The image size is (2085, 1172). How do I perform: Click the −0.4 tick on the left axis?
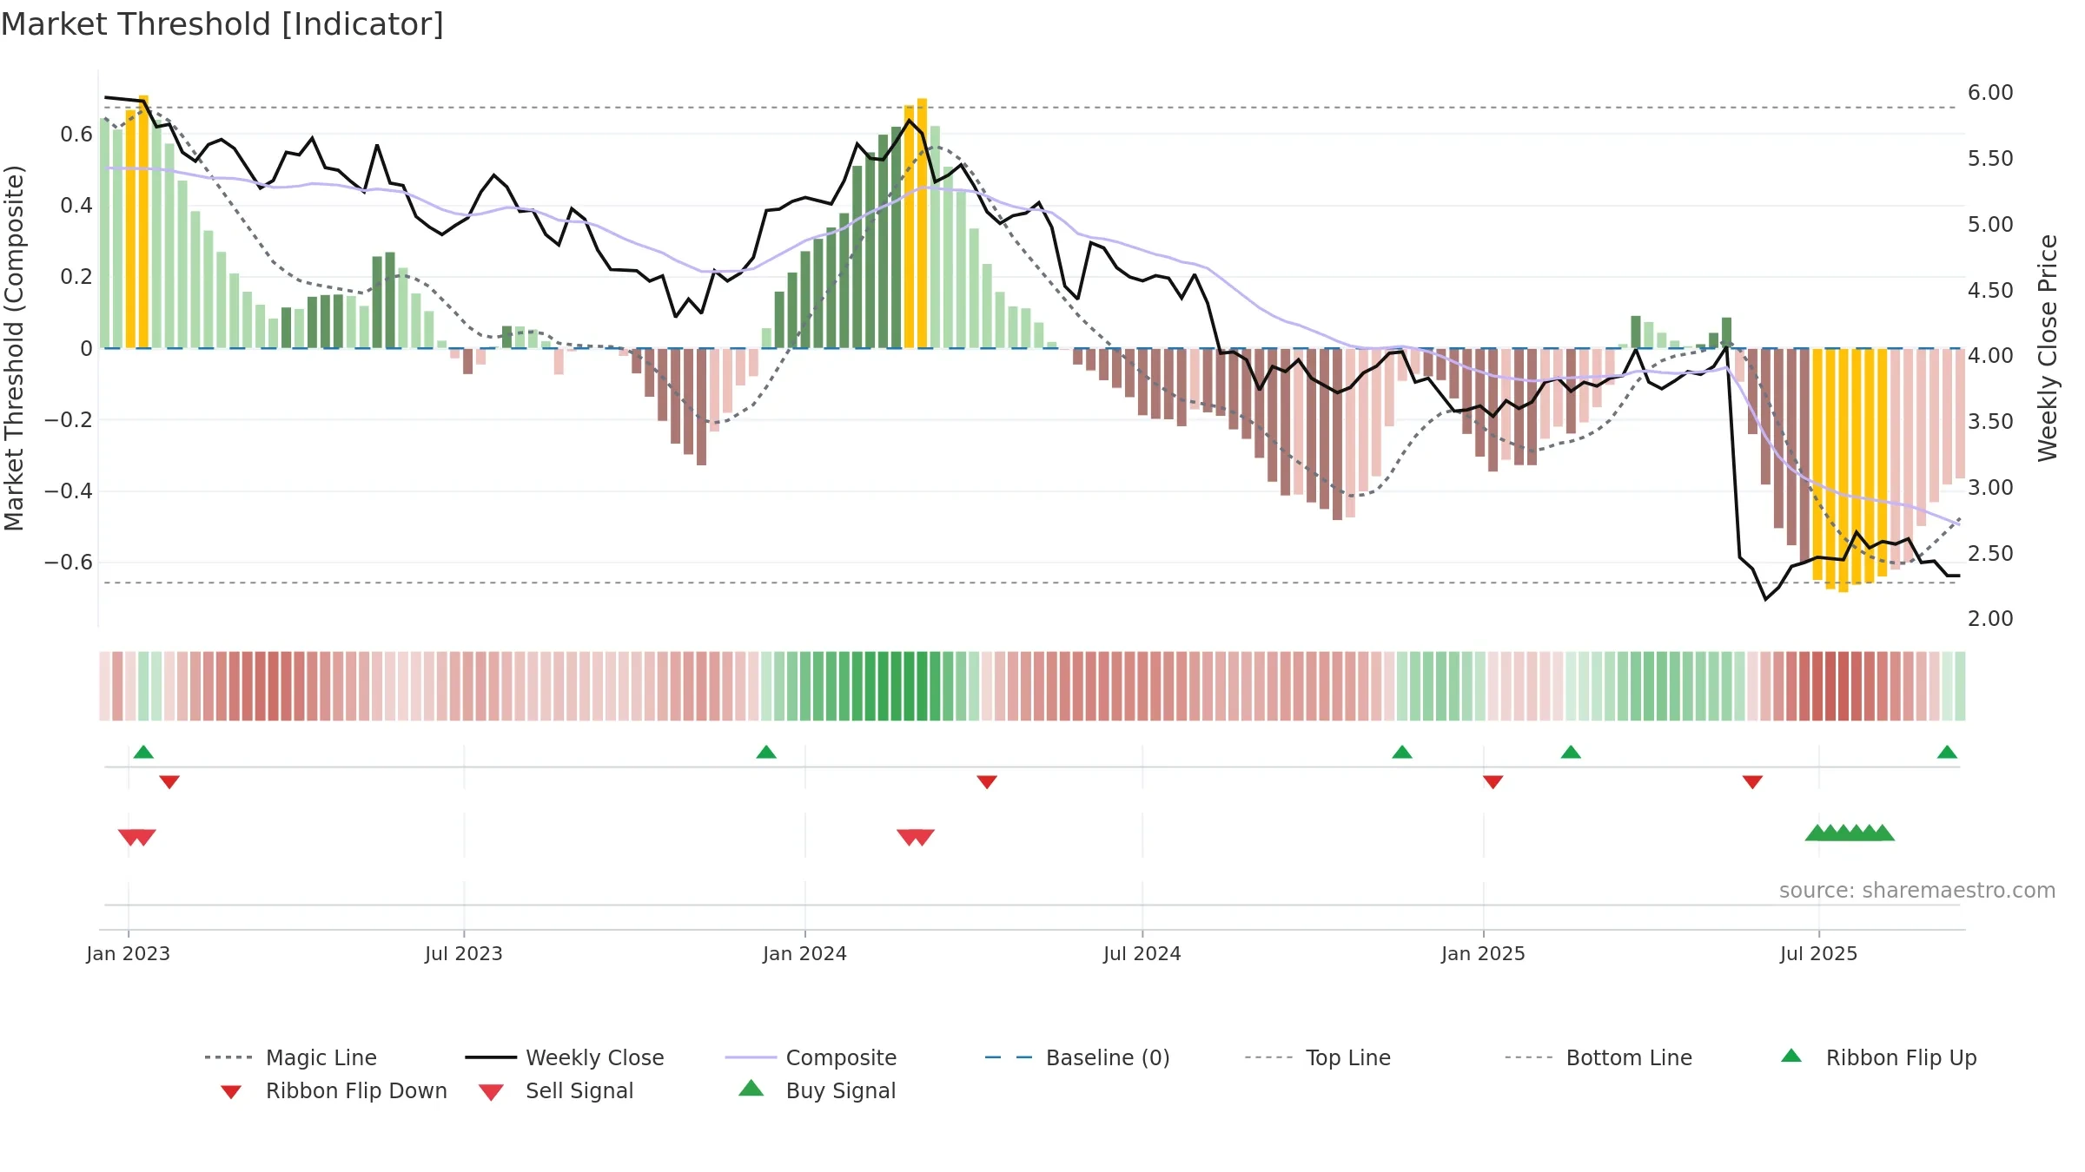tap(69, 491)
